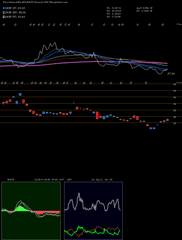Screen dimensions: 182x240
Task: Click the 'Pre O: 28.74' value
Action: pos(114,8)
